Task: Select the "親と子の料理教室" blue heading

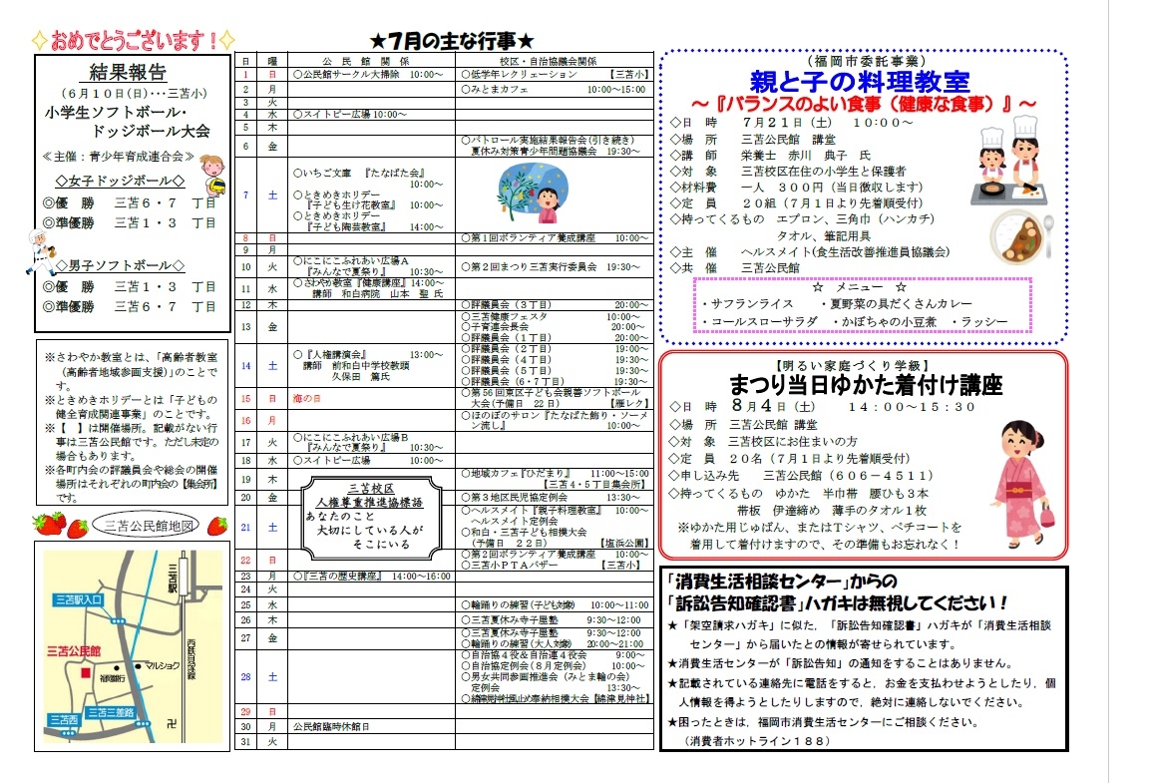Action: coord(860,81)
